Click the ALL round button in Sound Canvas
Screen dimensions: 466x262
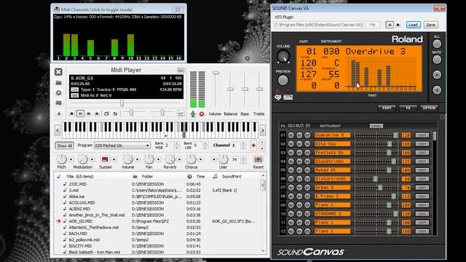point(437,44)
